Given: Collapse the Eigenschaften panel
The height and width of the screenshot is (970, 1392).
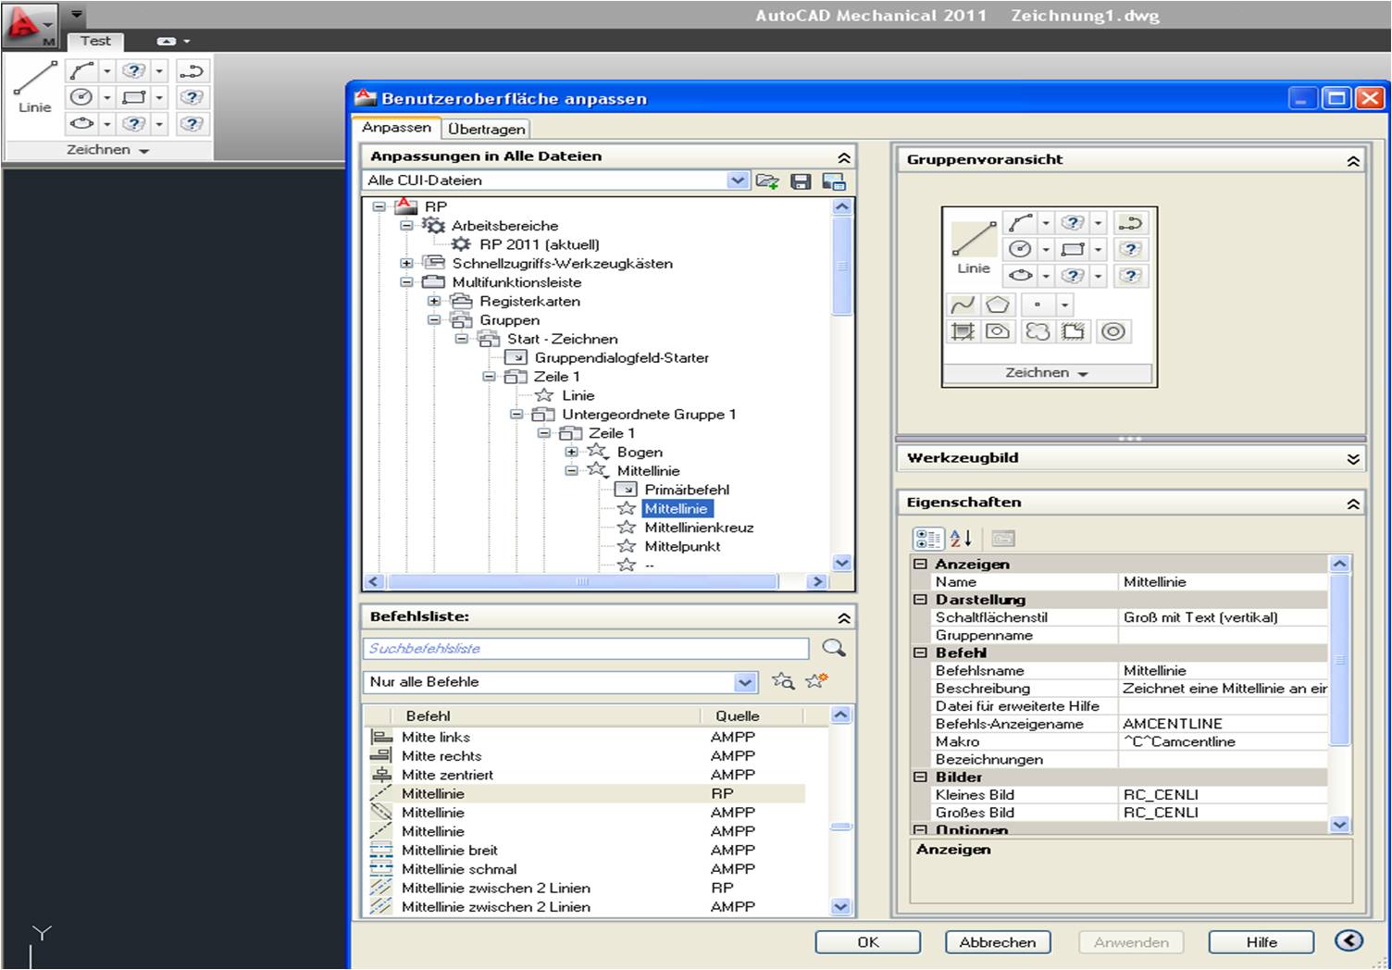Looking at the screenshot, I should pos(1353,504).
